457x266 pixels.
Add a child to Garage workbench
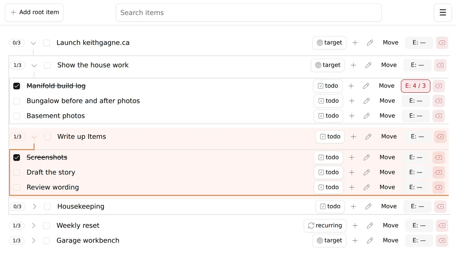[x=355, y=241]
